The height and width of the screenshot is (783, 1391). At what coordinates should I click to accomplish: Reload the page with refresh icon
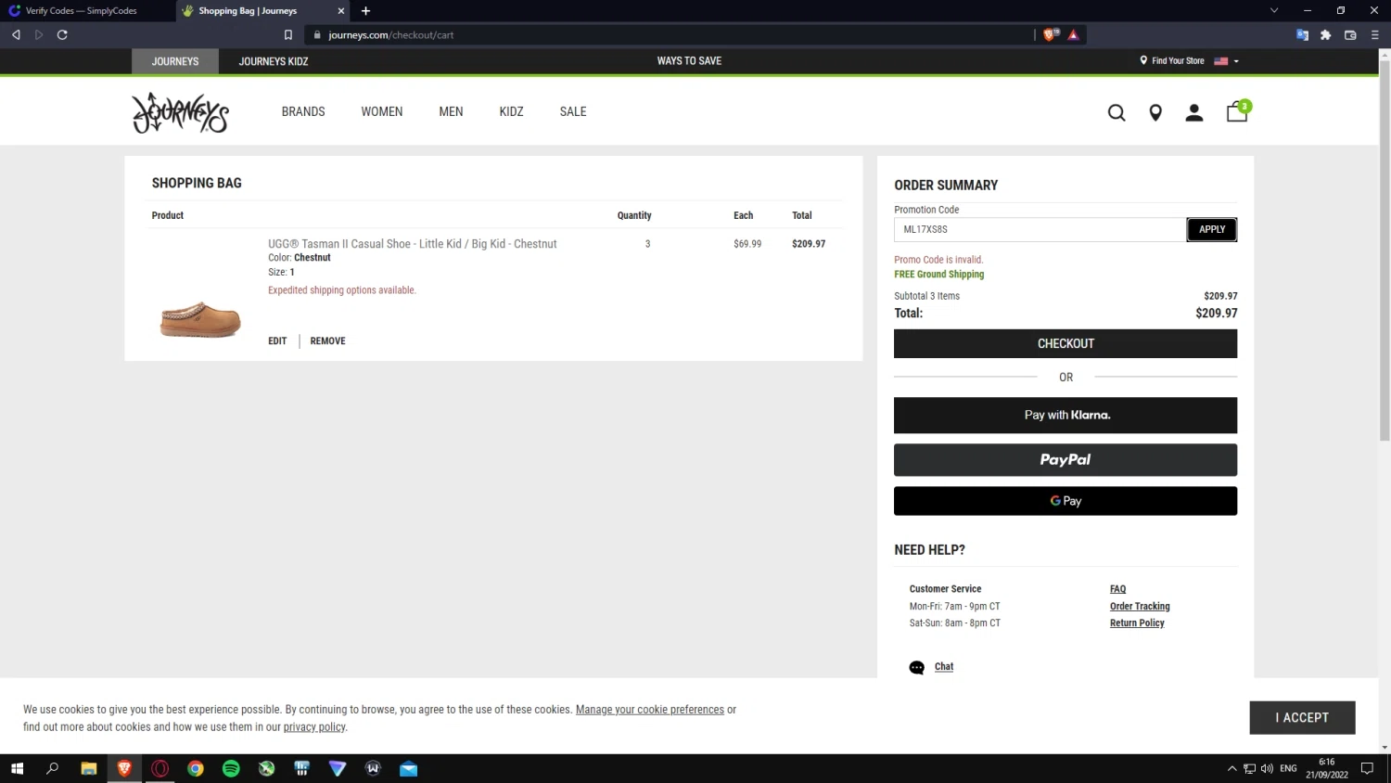pos(62,34)
